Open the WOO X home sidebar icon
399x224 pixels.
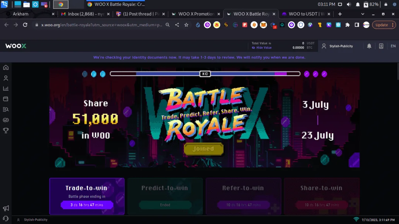(x=6, y=67)
